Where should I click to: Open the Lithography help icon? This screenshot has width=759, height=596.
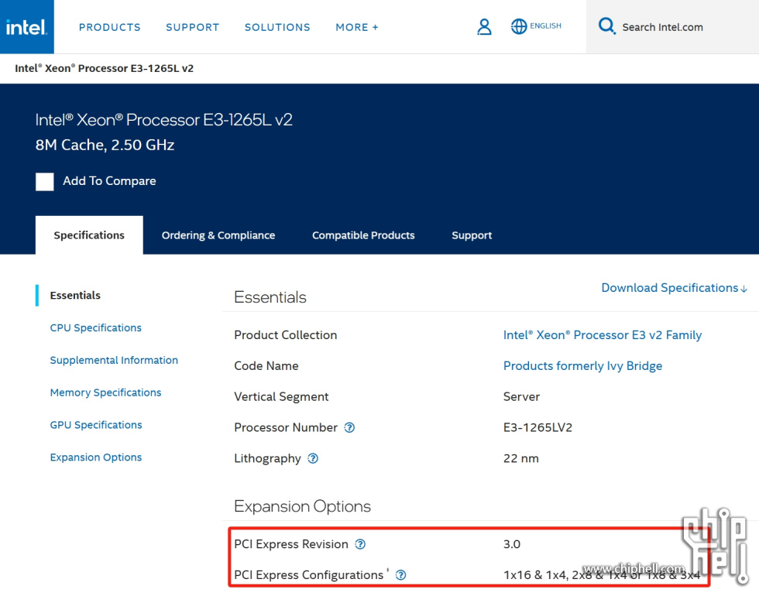pos(313,458)
